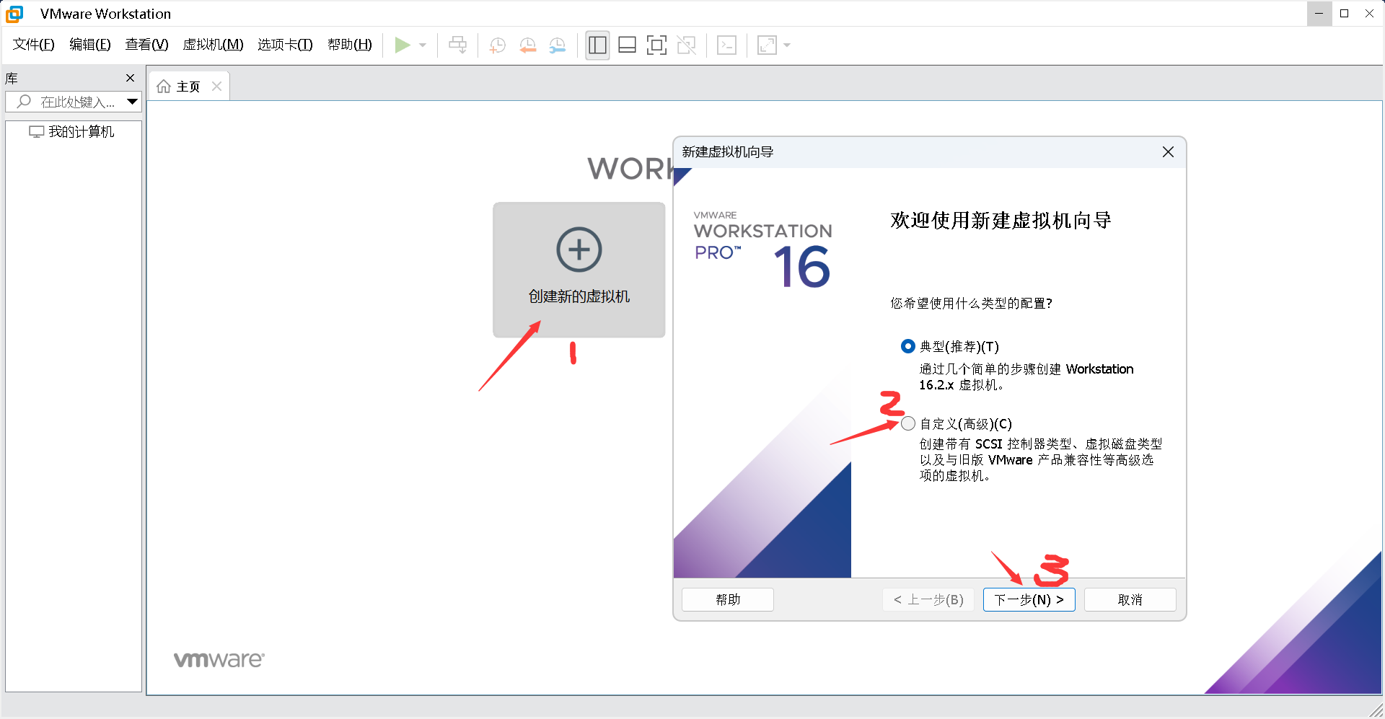Click the stretch guest display icon
Viewport: 1385px width, 719px height.
tap(767, 45)
